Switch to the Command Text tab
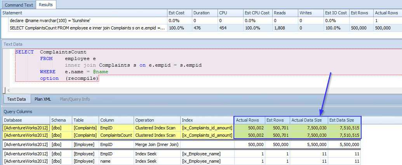Image resolution: width=402 pixels, height=165 pixels. click(18, 5)
